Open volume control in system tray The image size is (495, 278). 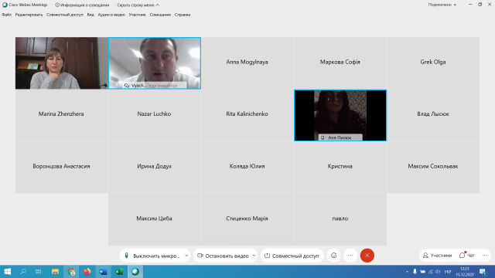(x=439, y=271)
